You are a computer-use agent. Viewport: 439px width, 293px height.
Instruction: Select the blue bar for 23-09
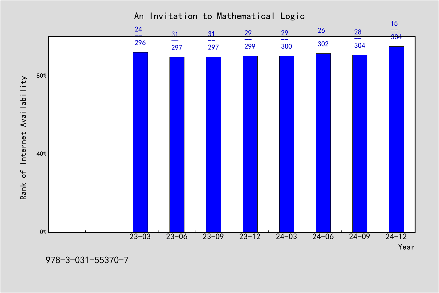213,144
